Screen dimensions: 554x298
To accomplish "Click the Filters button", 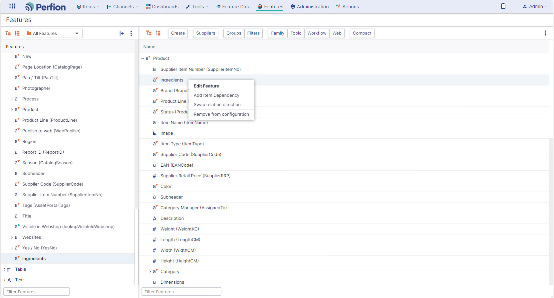I will pyautogui.click(x=253, y=33).
